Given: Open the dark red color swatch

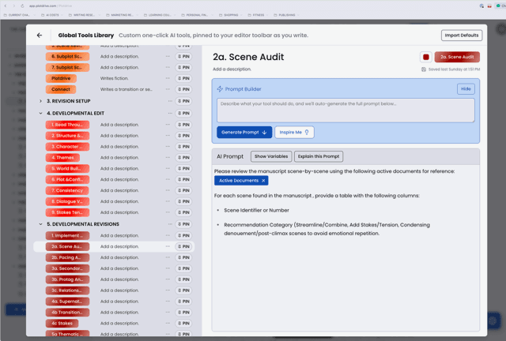Looking at the screenshot, I should [x=426, y=57].
